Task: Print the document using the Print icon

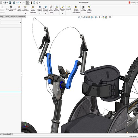Action: 14,3
